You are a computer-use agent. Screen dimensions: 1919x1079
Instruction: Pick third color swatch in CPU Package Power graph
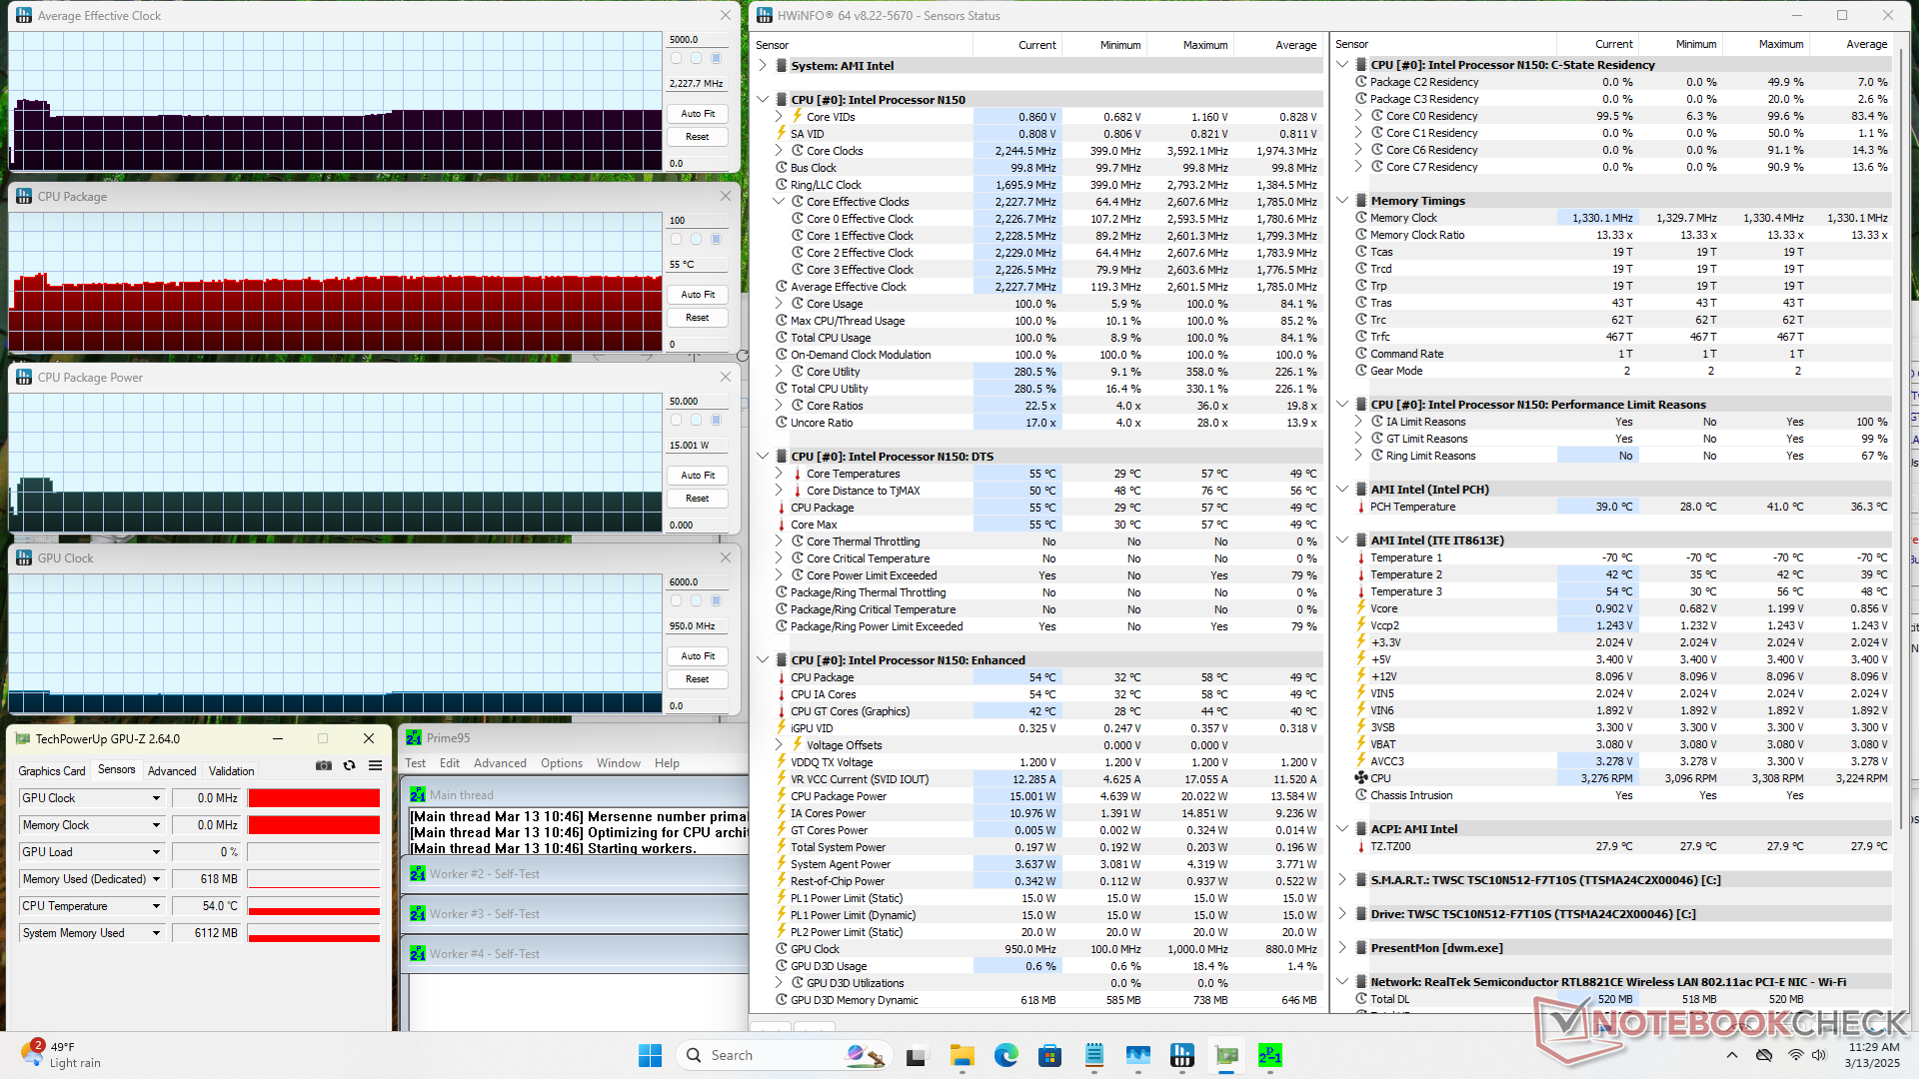click(x=716, y=421)
